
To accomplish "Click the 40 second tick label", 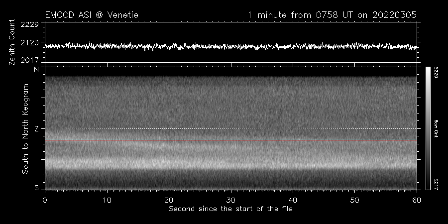I will tap(293, 200).
